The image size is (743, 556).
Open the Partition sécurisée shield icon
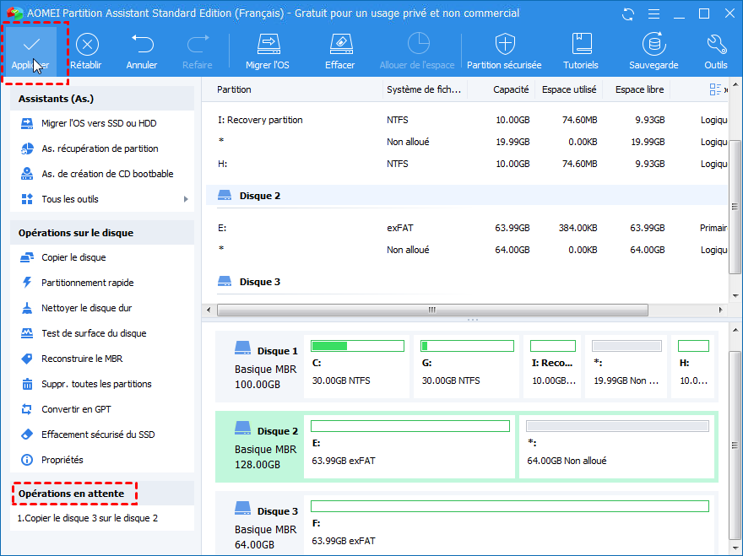point(505,45)
